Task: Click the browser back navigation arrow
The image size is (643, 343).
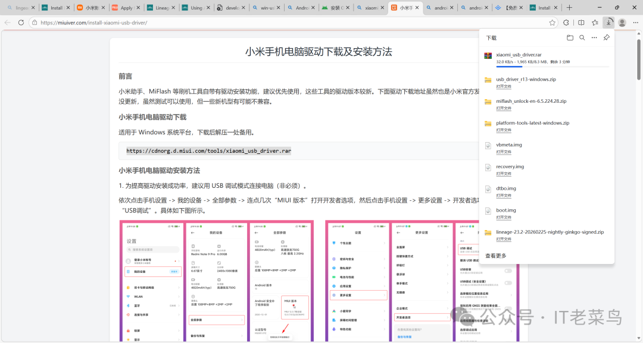Action: 7,22
